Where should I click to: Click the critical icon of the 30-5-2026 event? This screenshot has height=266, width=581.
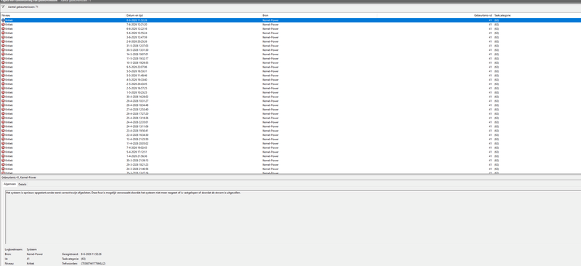coord(4,50)
